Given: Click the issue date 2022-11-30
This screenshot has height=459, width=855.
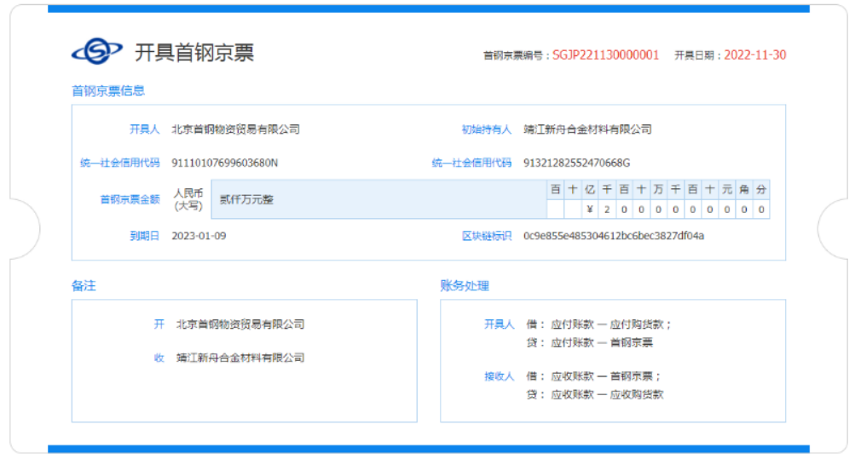Looking at the screenshot, I should tap(754, 55).
